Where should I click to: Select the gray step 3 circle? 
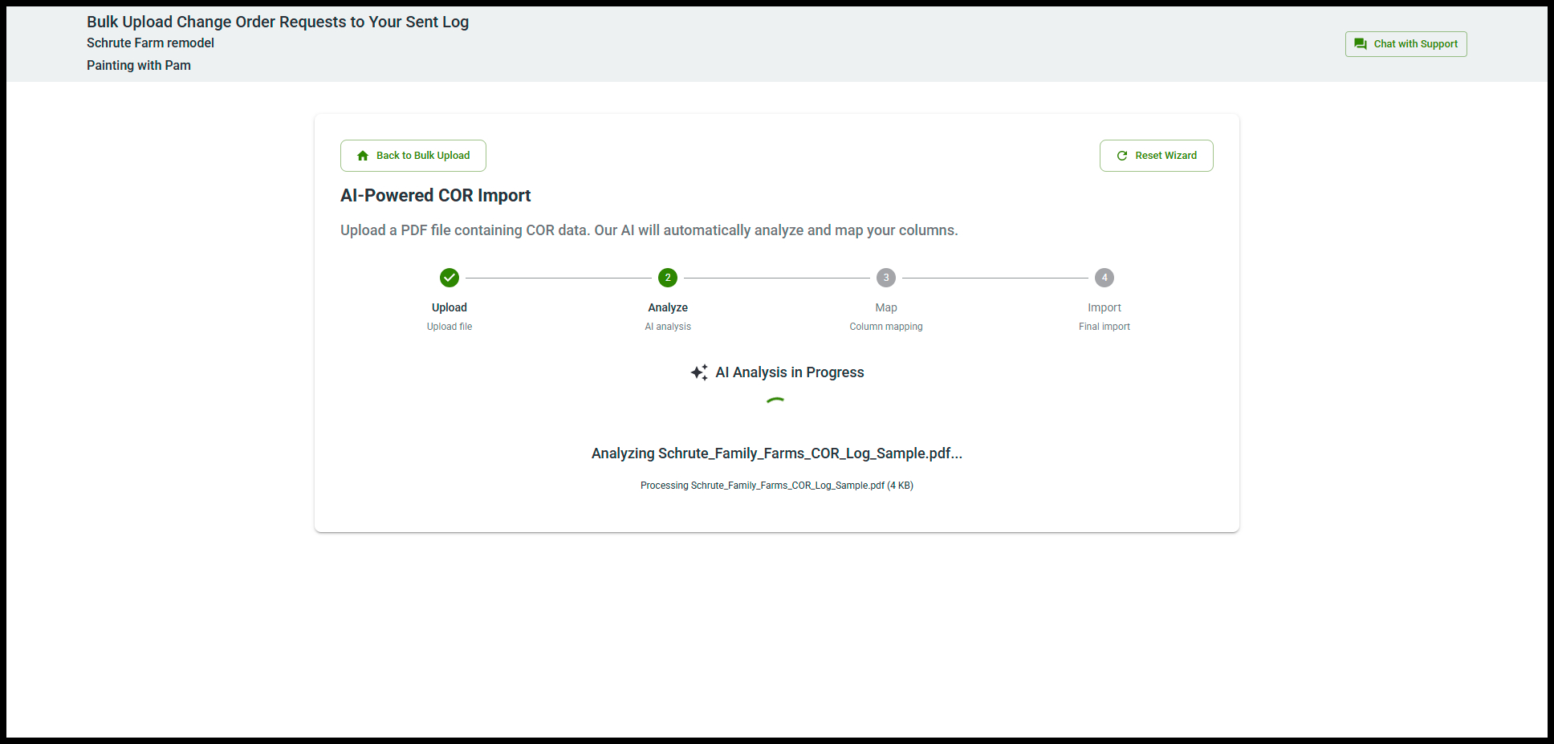(x=886, y=278)
